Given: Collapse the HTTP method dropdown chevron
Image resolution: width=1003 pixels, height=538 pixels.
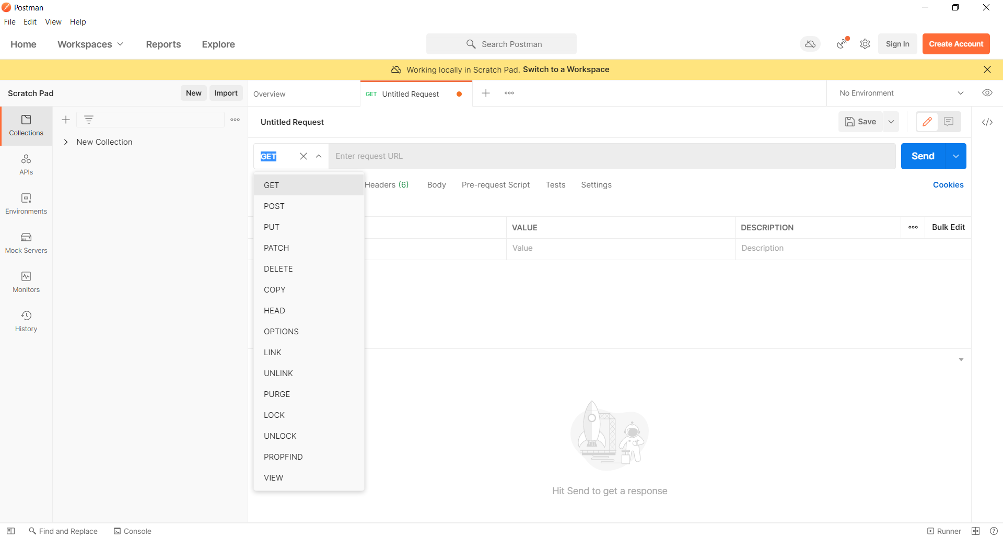Looking at the screenshot, I should tap(319, 156).
